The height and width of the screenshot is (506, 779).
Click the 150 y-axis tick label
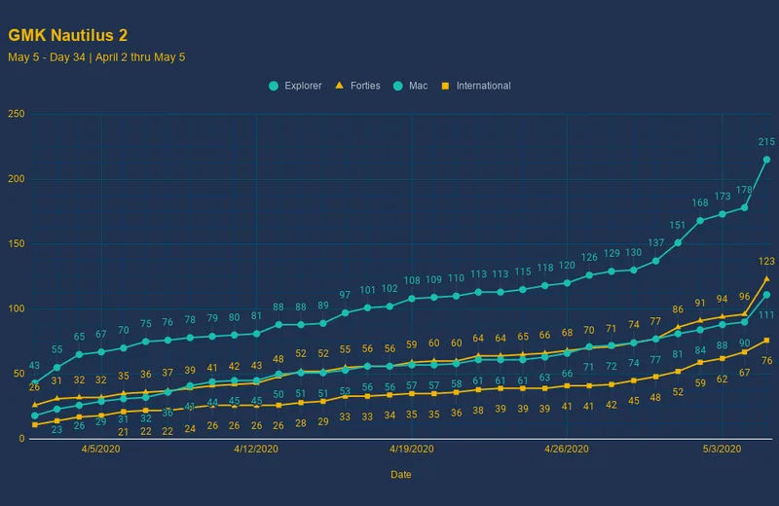click(x=17, y=244)
